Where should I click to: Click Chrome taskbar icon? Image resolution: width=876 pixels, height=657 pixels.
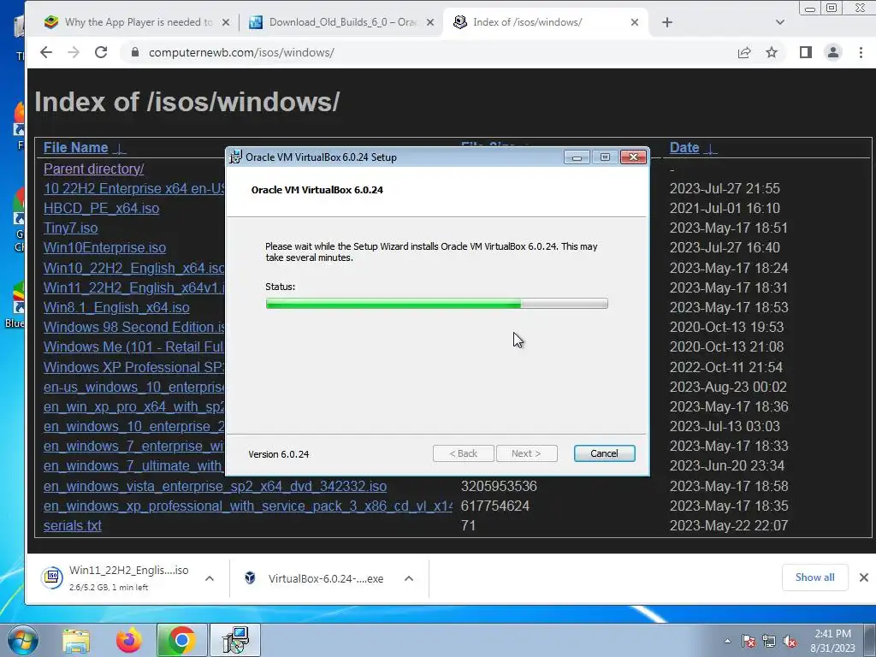181,640
